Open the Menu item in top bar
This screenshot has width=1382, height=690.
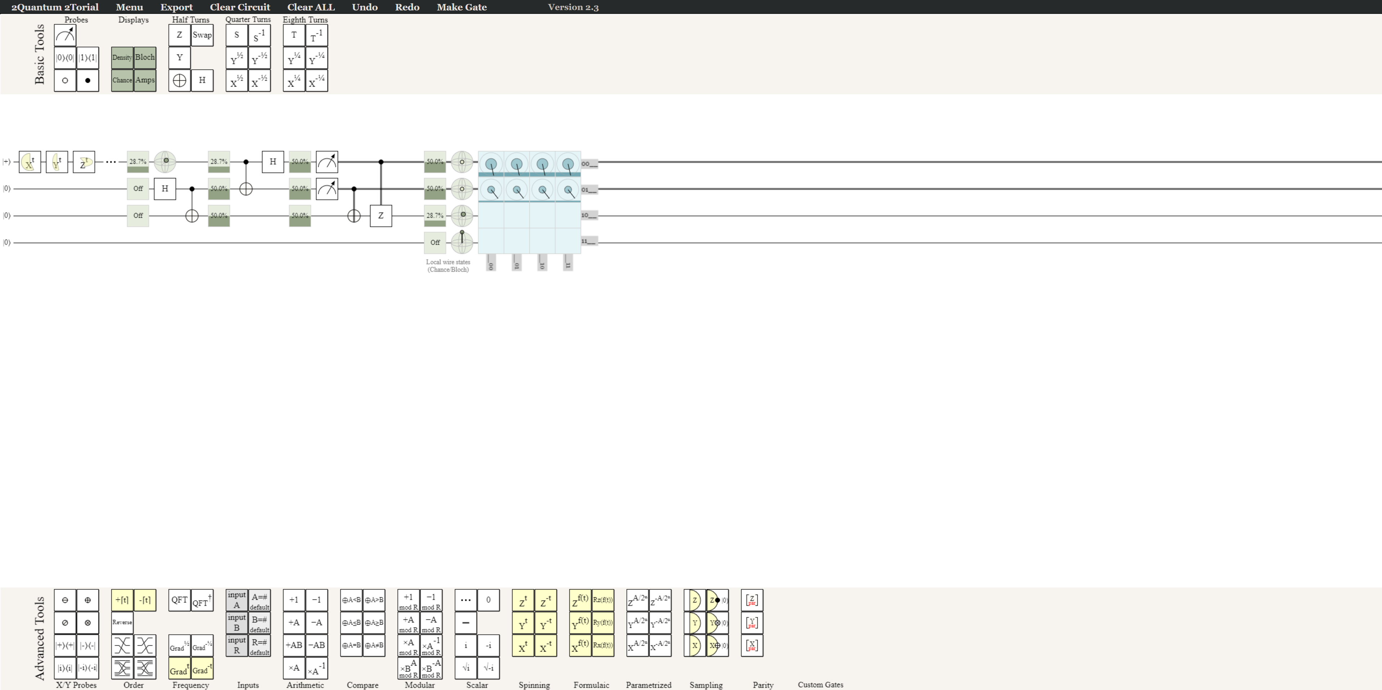129,7
